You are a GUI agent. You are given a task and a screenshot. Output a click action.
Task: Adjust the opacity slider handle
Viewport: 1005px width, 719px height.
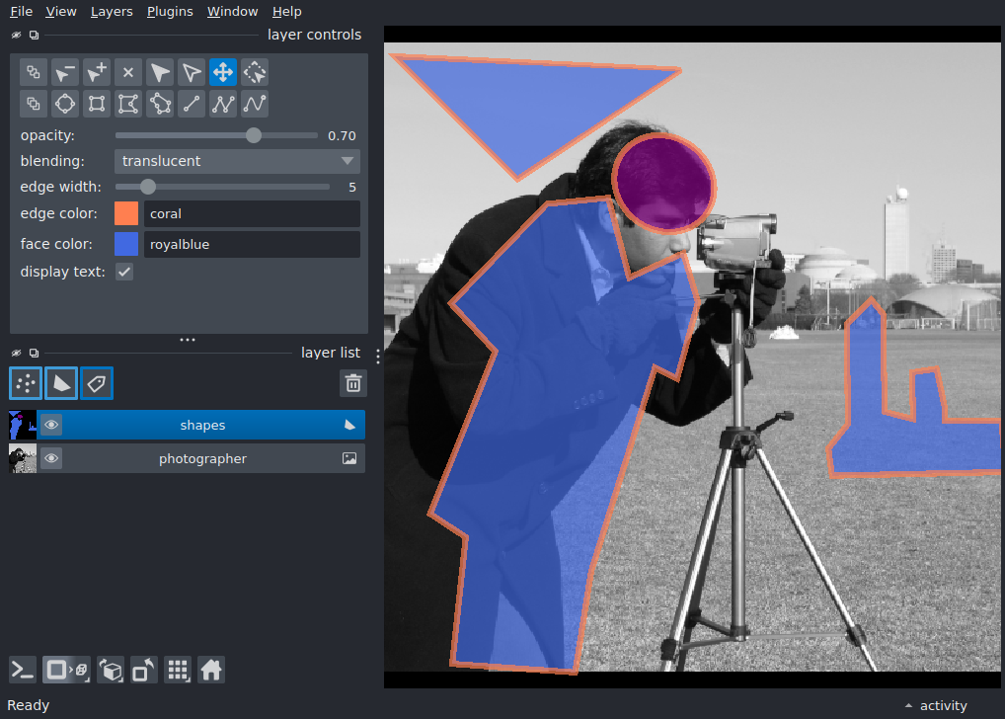[254, 135]
